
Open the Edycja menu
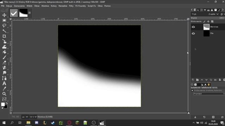coord(9,6)
